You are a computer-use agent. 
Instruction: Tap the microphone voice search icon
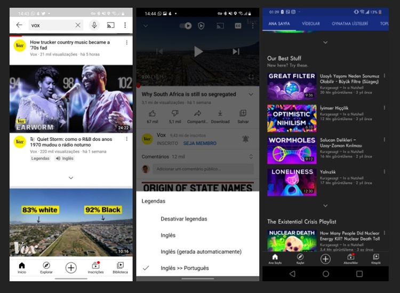point(94,25)
